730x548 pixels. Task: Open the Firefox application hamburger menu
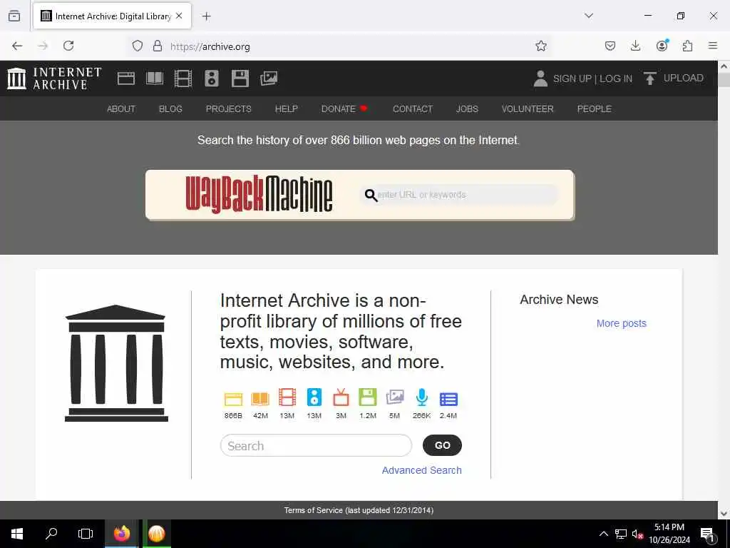(x=713, y=46)
